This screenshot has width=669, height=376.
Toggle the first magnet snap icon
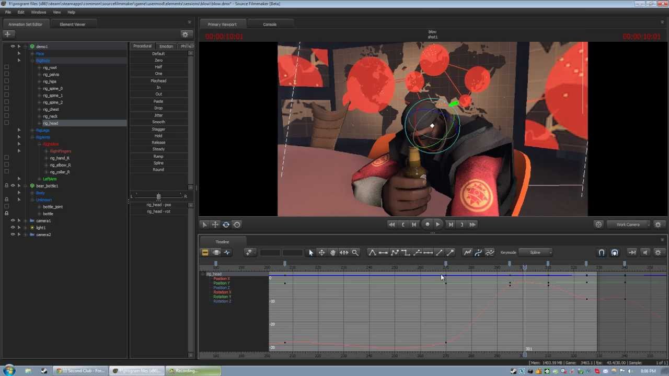pyautogui.click(x=602, y=252)
